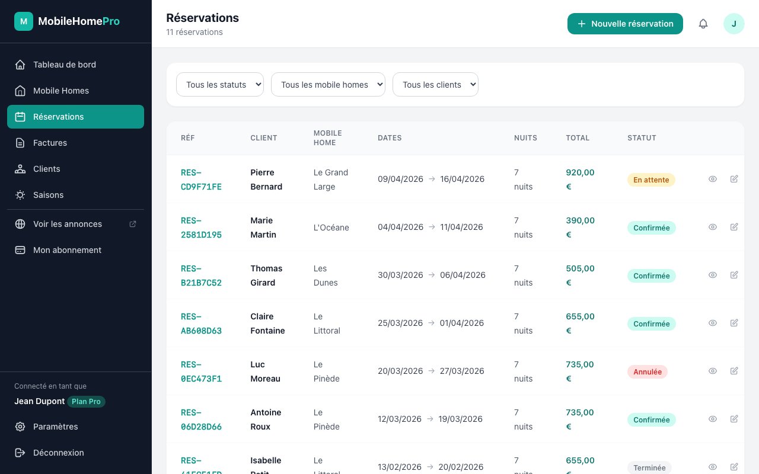Edit the cancelled Luc Moreau reservation
The width and height of the screenshot is (759, 474).
point(734,371)
